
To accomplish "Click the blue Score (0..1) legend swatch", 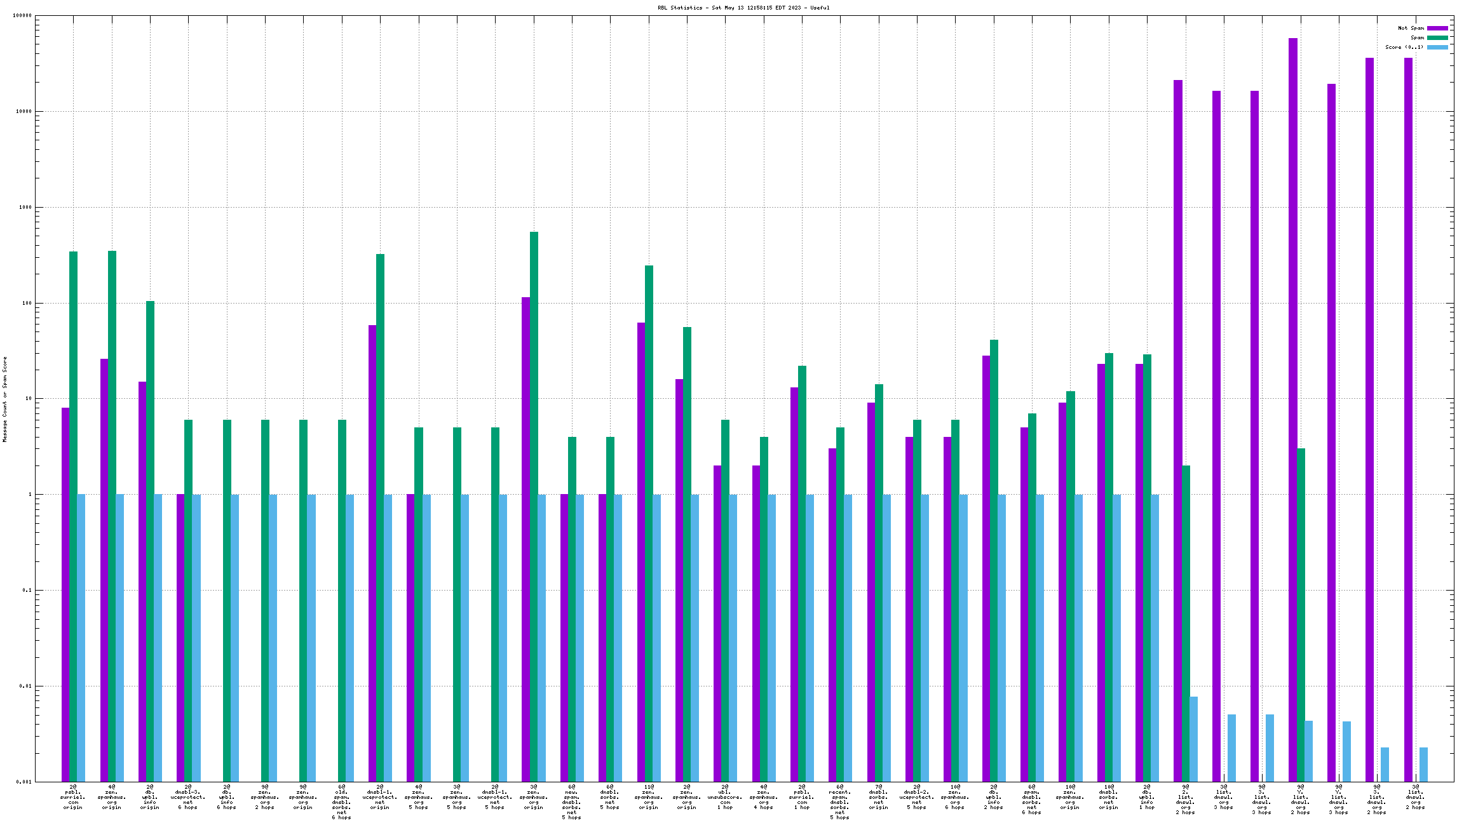I will 1437,47.
